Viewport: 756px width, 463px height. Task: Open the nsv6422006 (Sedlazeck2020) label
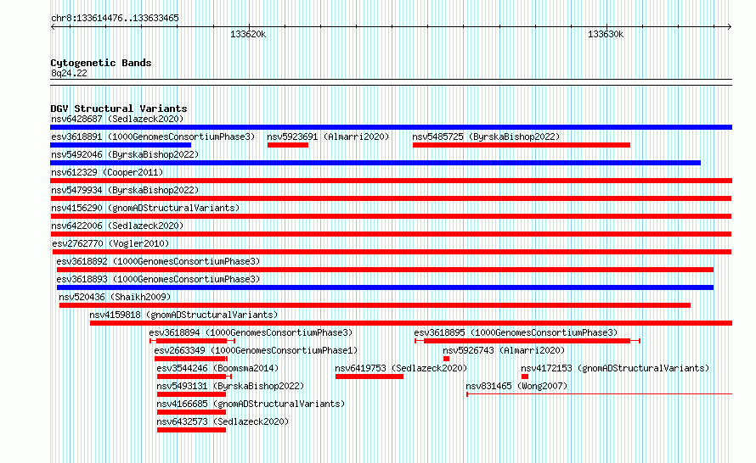click(x=117, y=226)
